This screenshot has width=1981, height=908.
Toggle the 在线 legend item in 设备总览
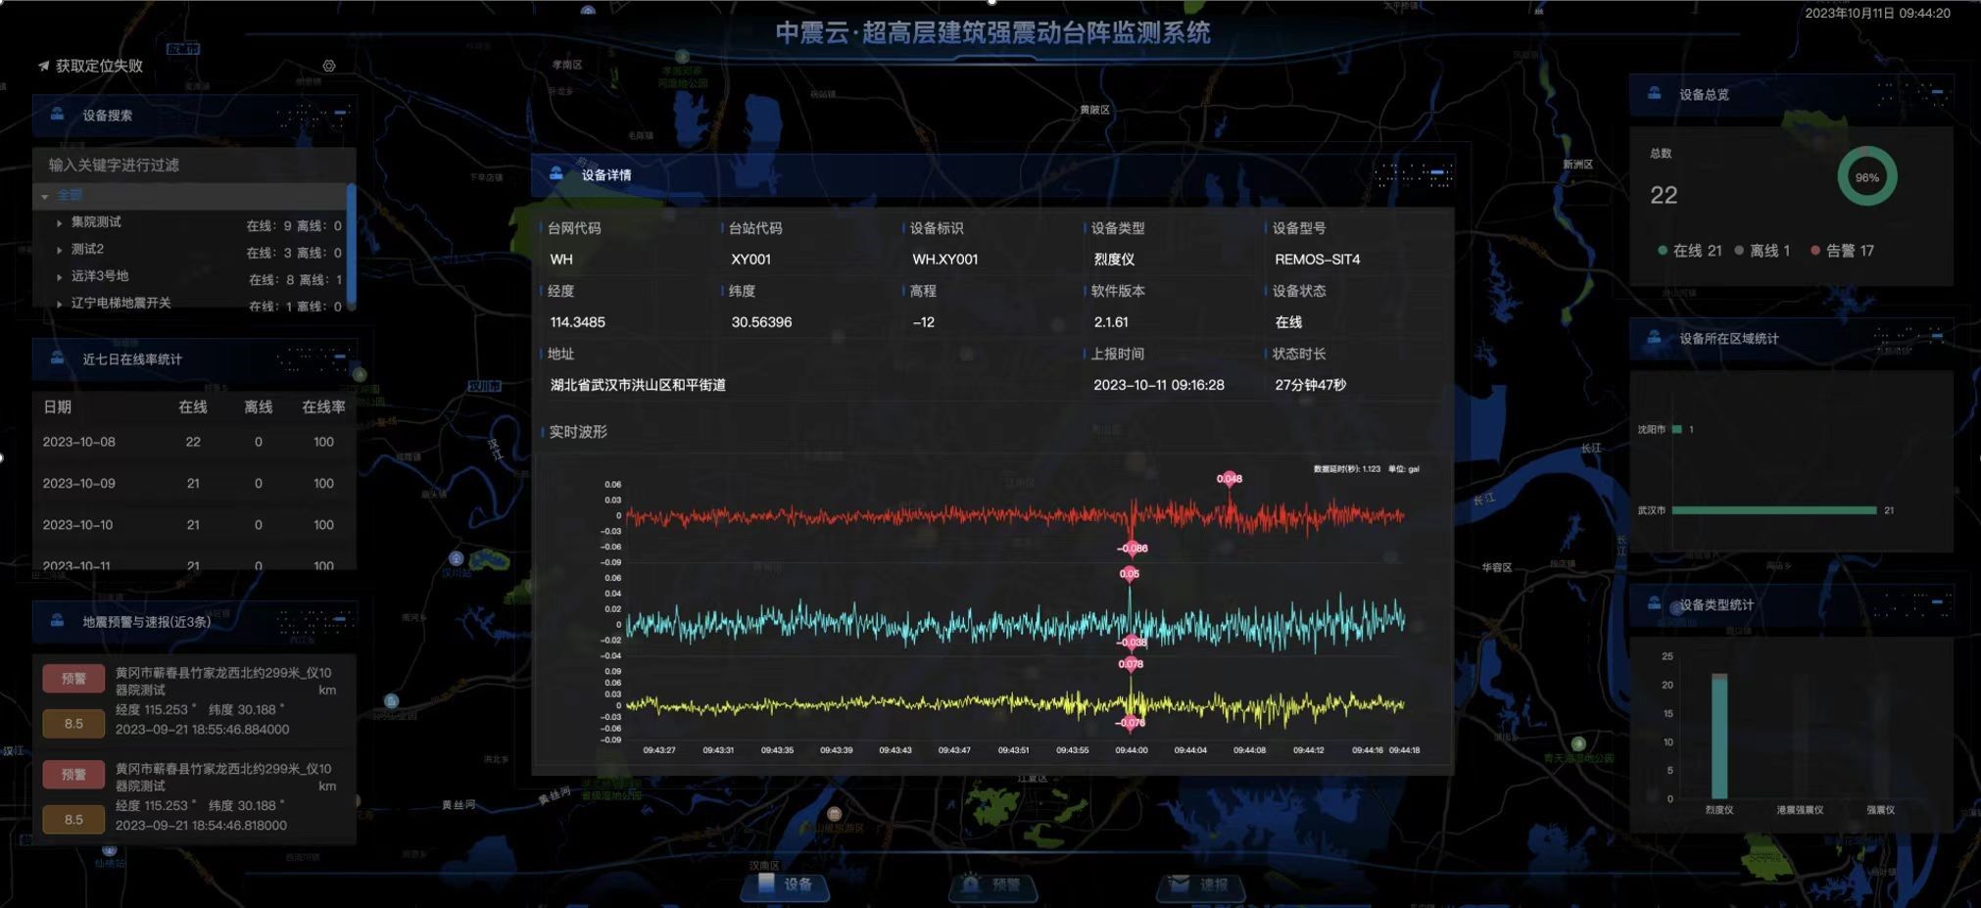tap(1689, 251)
